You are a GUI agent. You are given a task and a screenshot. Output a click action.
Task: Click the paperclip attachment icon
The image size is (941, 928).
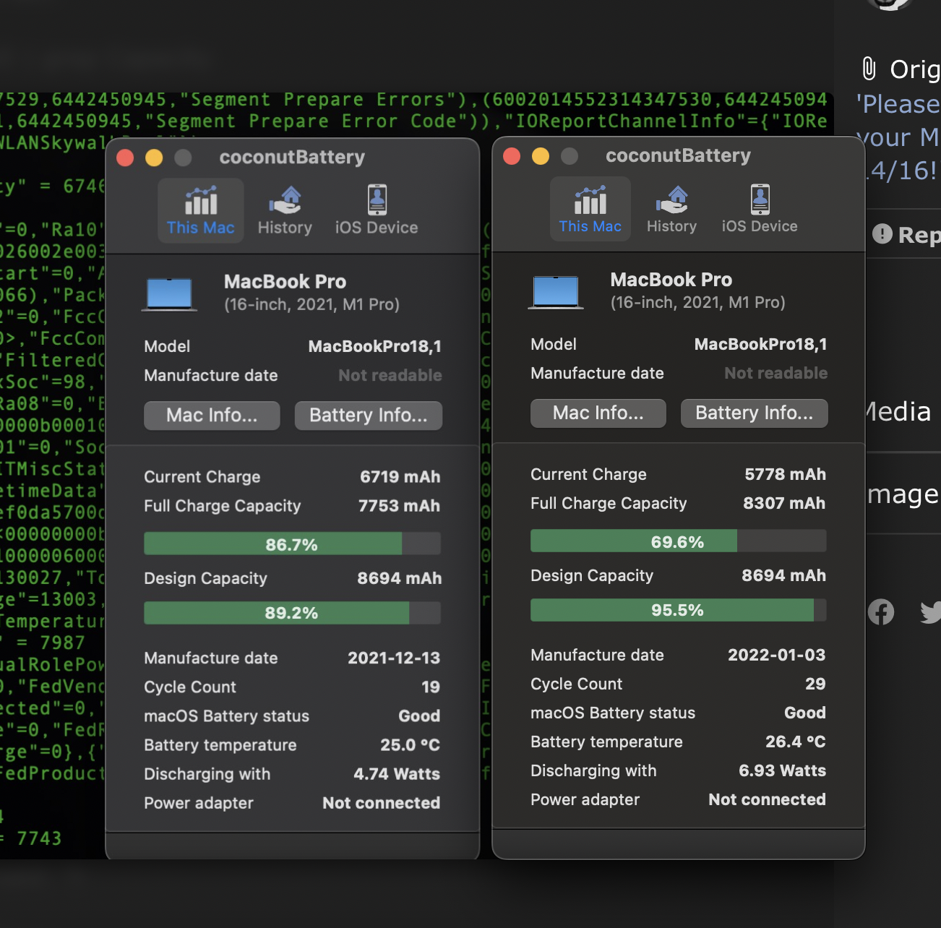[x=869, y=69]
